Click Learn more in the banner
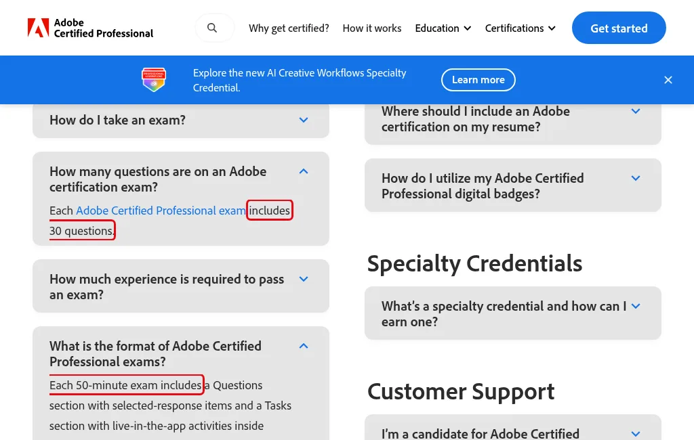Viewport: 694px width, 440px height. (x=478, y=80)
